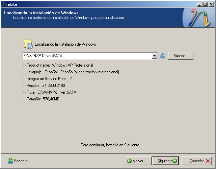Select the 'Lenguaje: Español - España' row
This screenshot has height=169, width=216.
[73, 72]
